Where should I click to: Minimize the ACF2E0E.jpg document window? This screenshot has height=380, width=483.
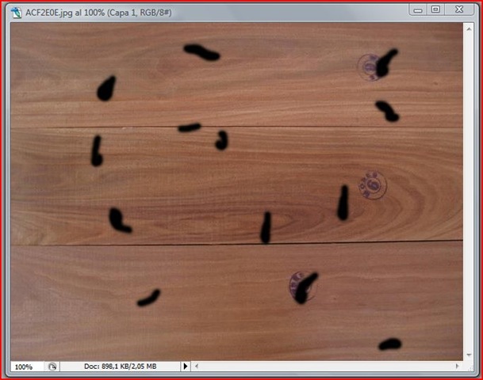[x=418, y=10]
